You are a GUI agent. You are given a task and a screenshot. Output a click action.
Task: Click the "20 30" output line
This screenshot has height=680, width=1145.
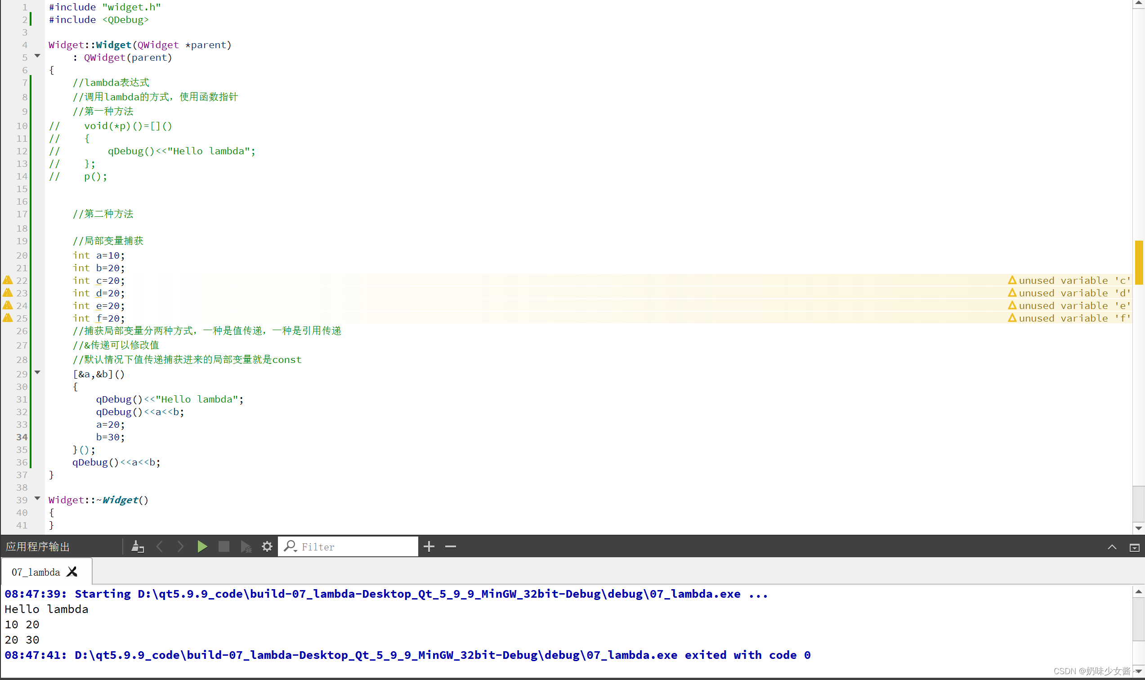click(x=22, y=640)
